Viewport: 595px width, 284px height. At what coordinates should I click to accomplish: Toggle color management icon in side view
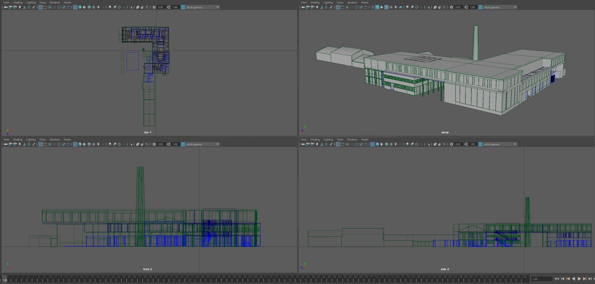[x=480, y=145]
